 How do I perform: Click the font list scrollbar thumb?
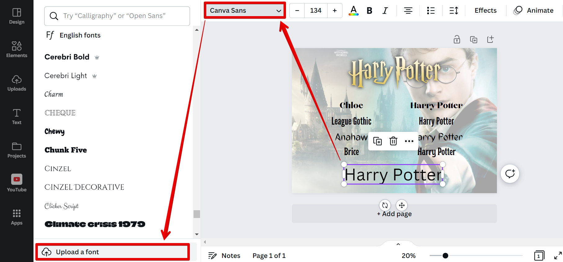(197, 214)
